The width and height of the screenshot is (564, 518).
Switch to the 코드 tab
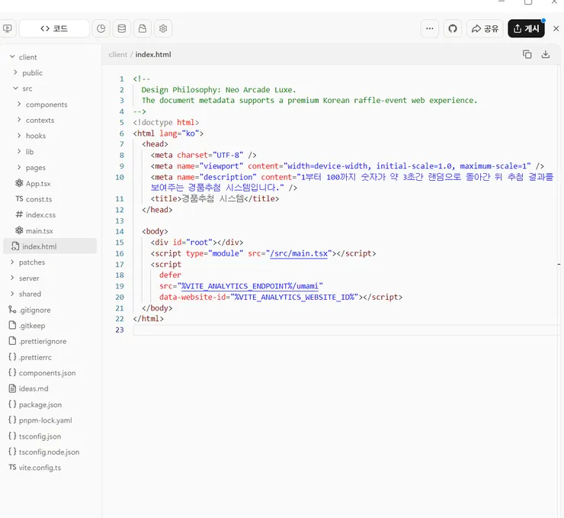(54, 28)
